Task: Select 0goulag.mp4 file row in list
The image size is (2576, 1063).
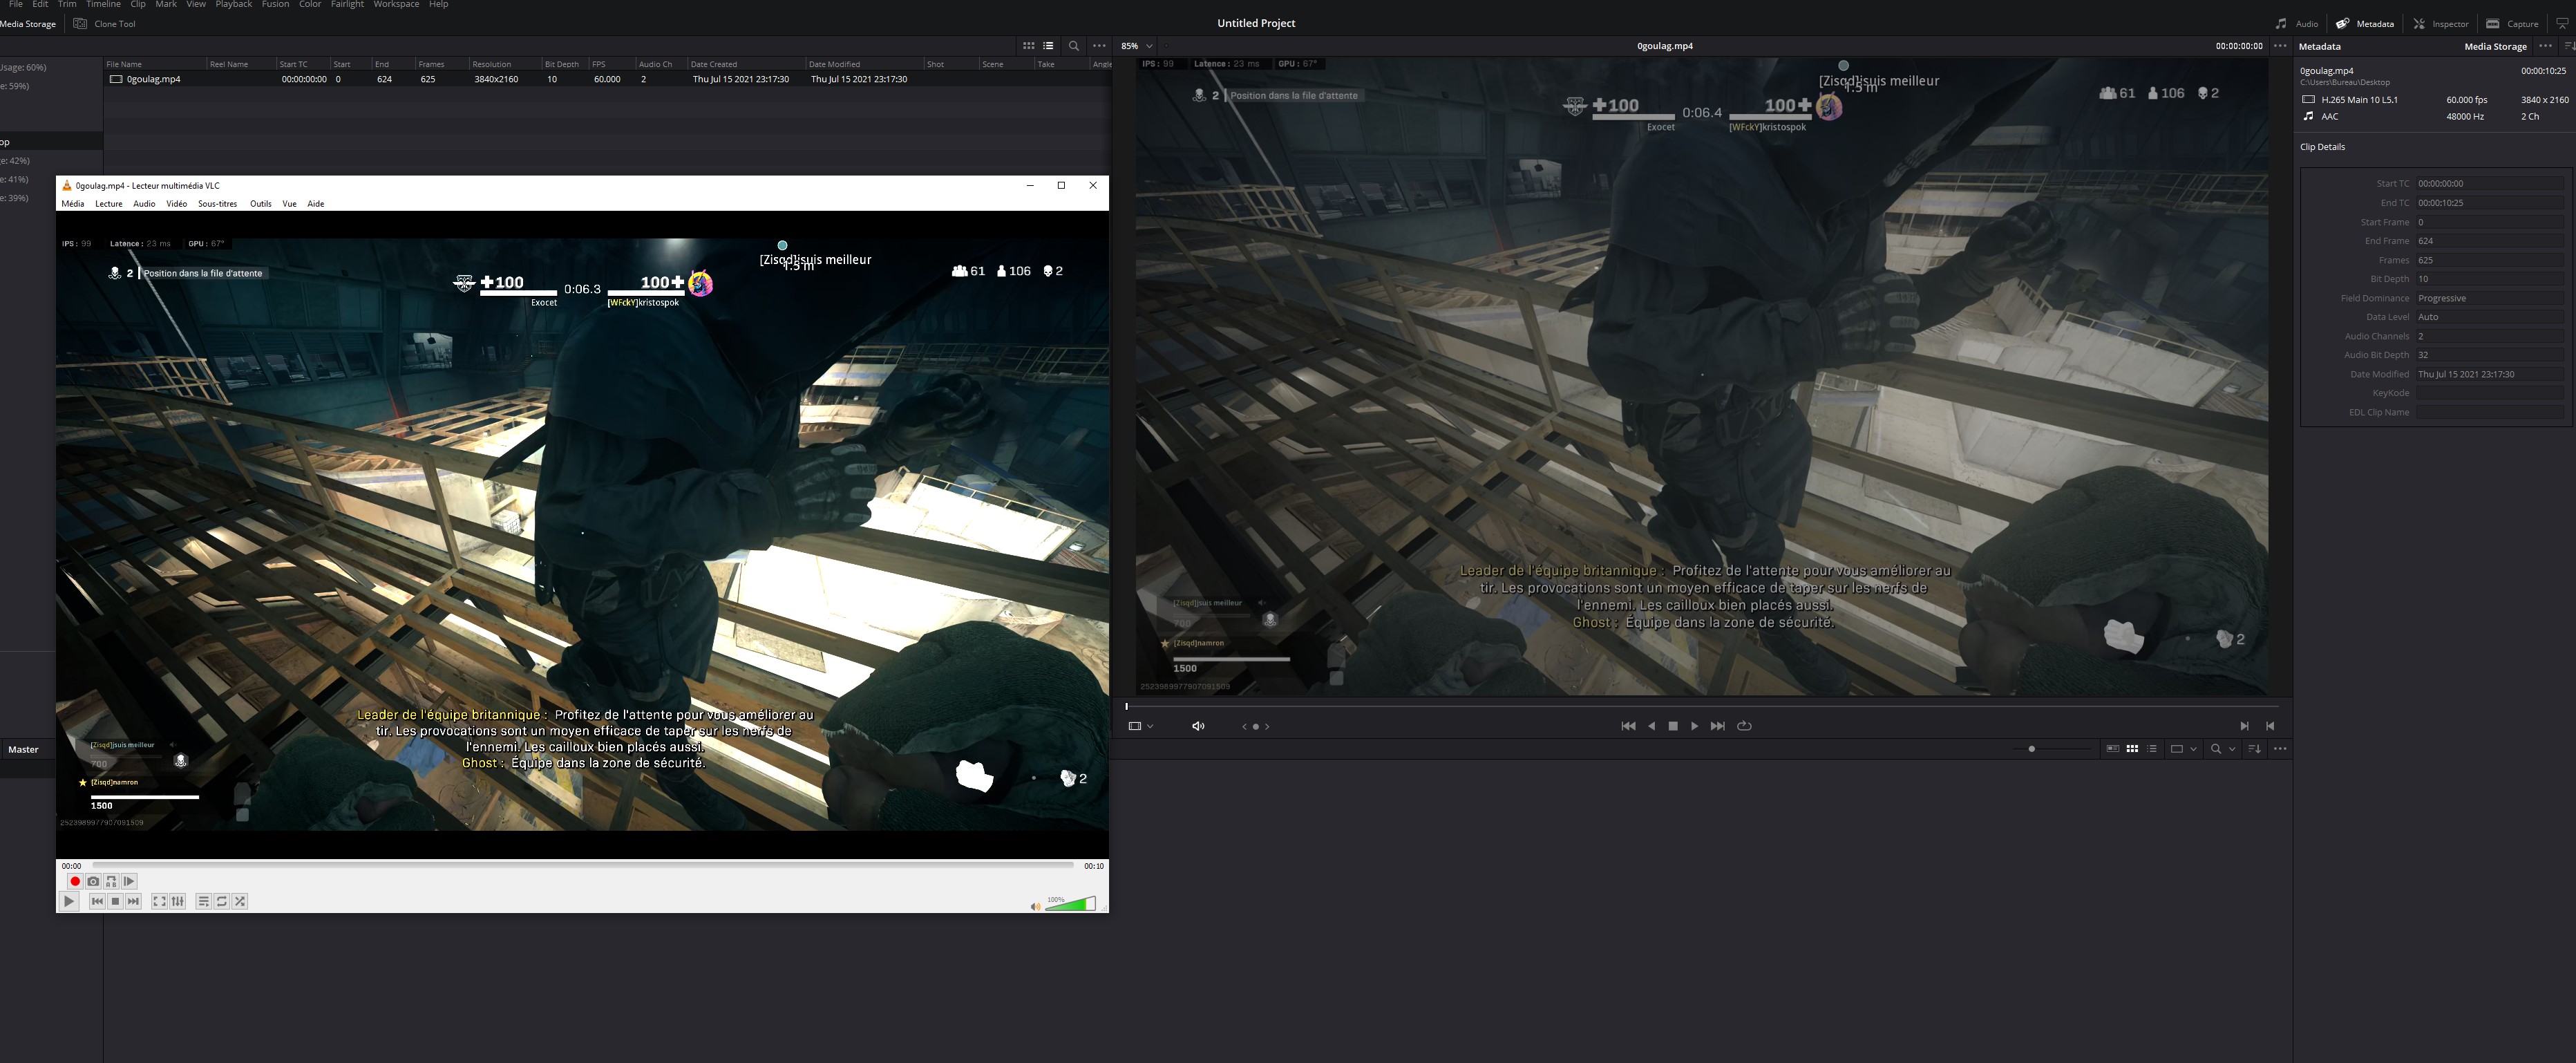Action: 607,79
